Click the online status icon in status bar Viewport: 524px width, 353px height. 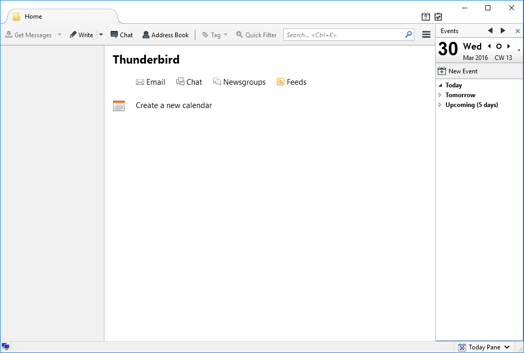pyautogui.click(x=5, y=346)
